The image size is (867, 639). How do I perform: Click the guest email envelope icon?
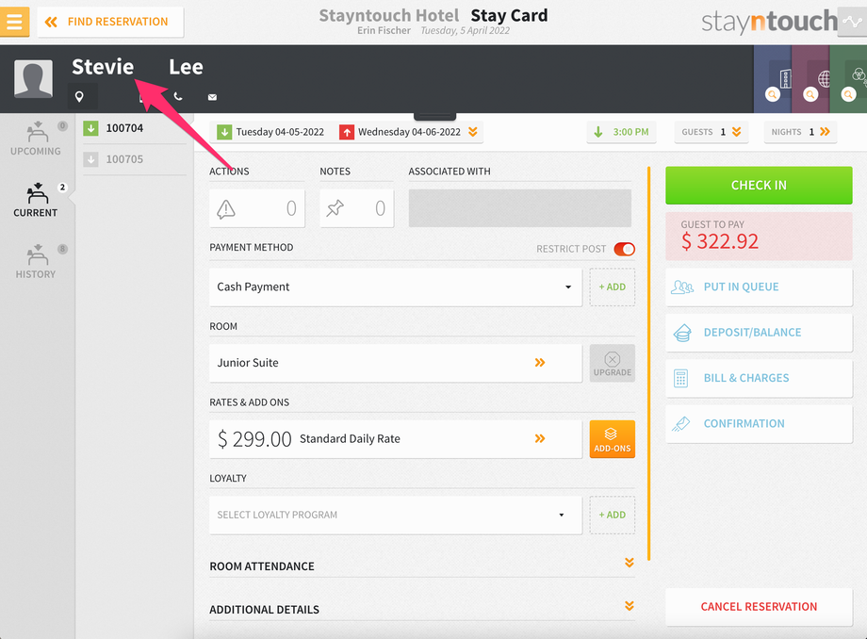click(212, 97)
